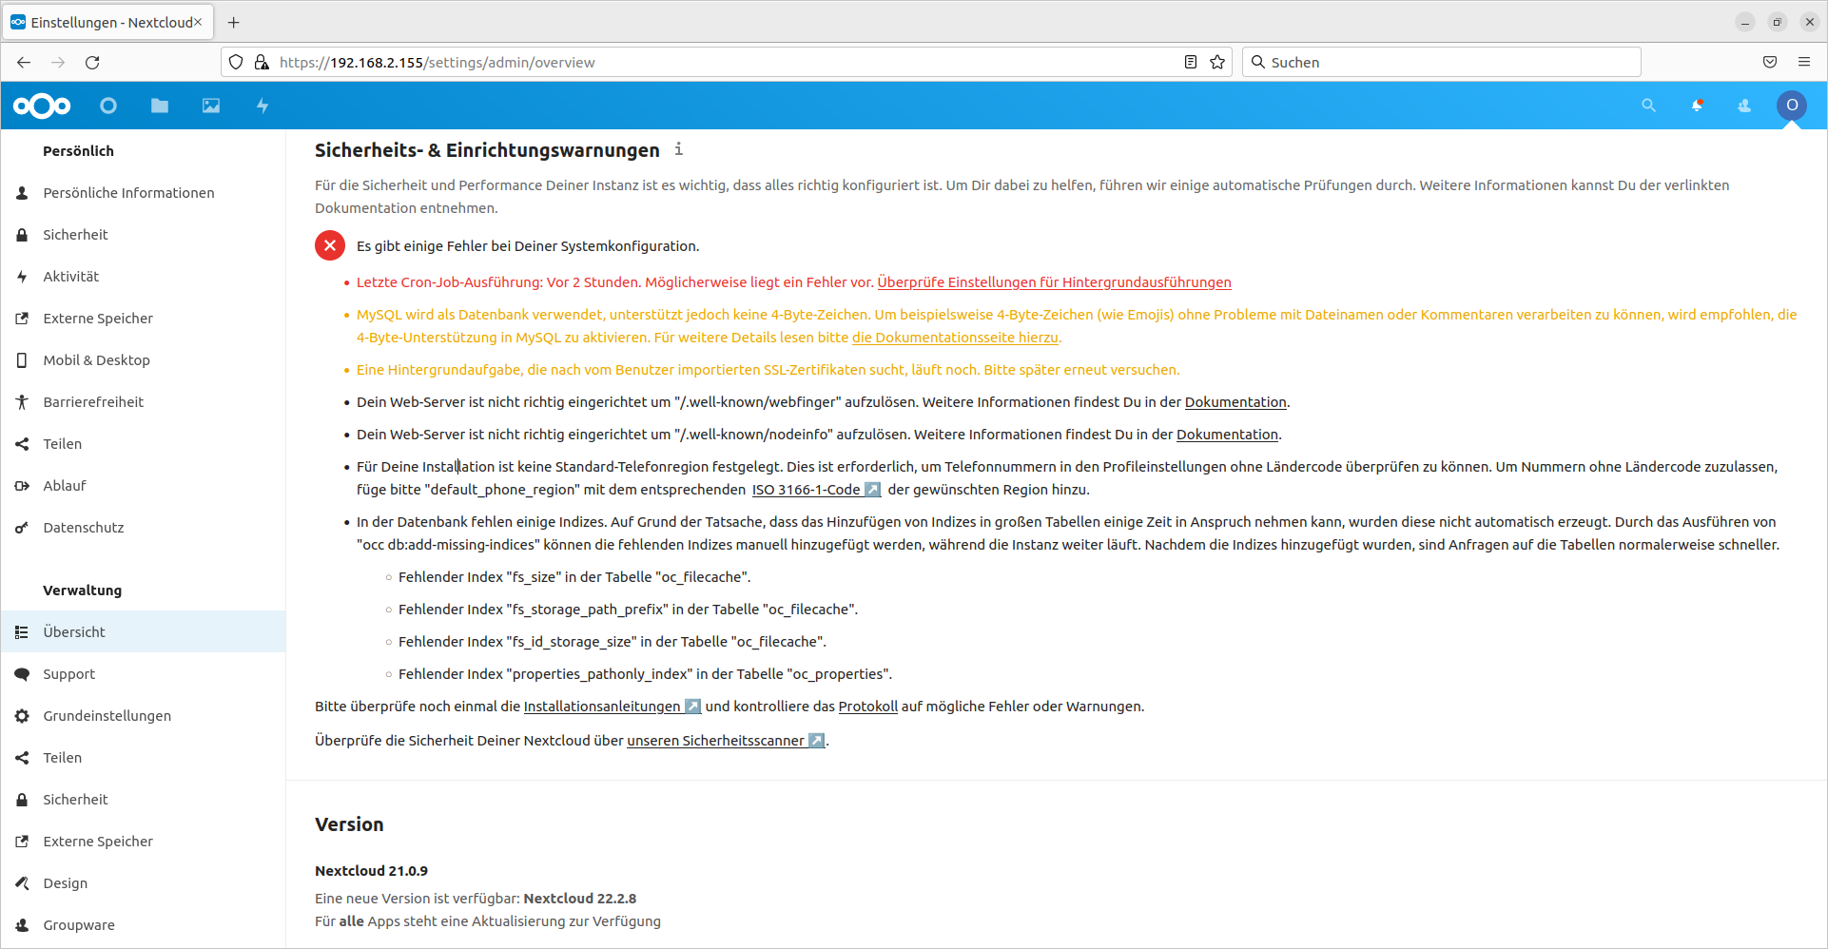Open a new browser tab
This screenshot has width=1828, height=949.
point(234,22)
